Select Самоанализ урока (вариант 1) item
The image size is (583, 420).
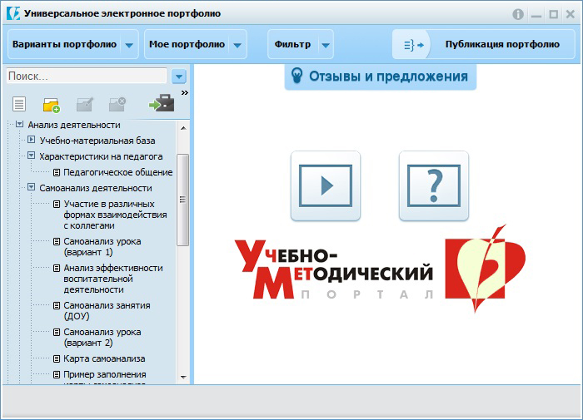point(102,246)
